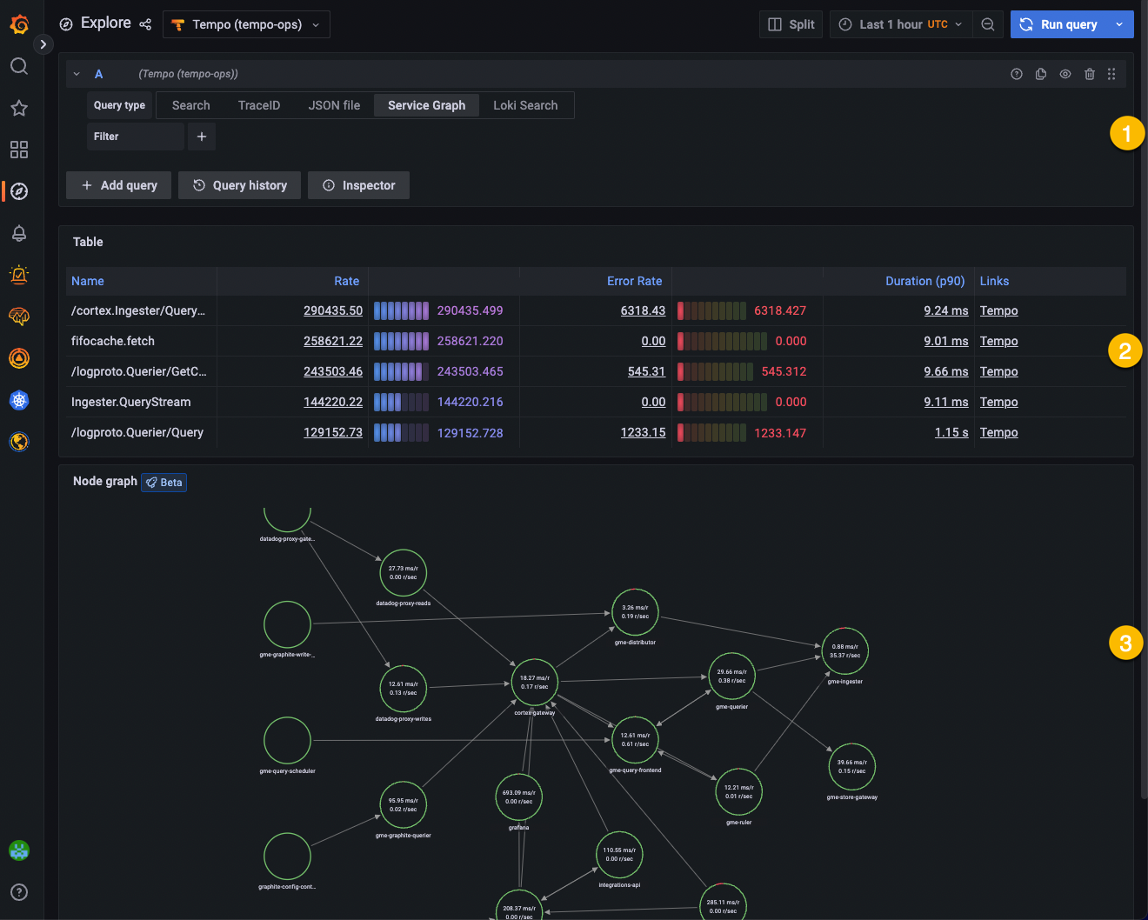The height and width of the screenshot is (920, 1148).
Task: Open Starred items from sidebar
Action: 19,108
